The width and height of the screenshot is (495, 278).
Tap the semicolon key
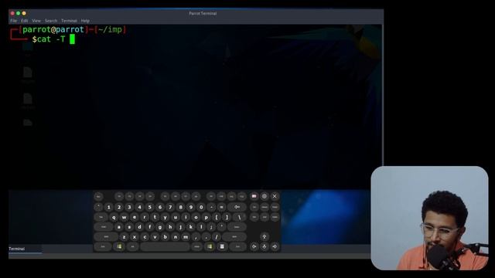[x=211, y=227]
